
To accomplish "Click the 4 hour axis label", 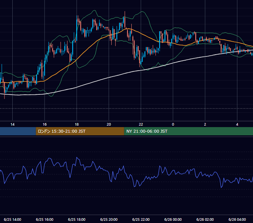I will 237,125.
